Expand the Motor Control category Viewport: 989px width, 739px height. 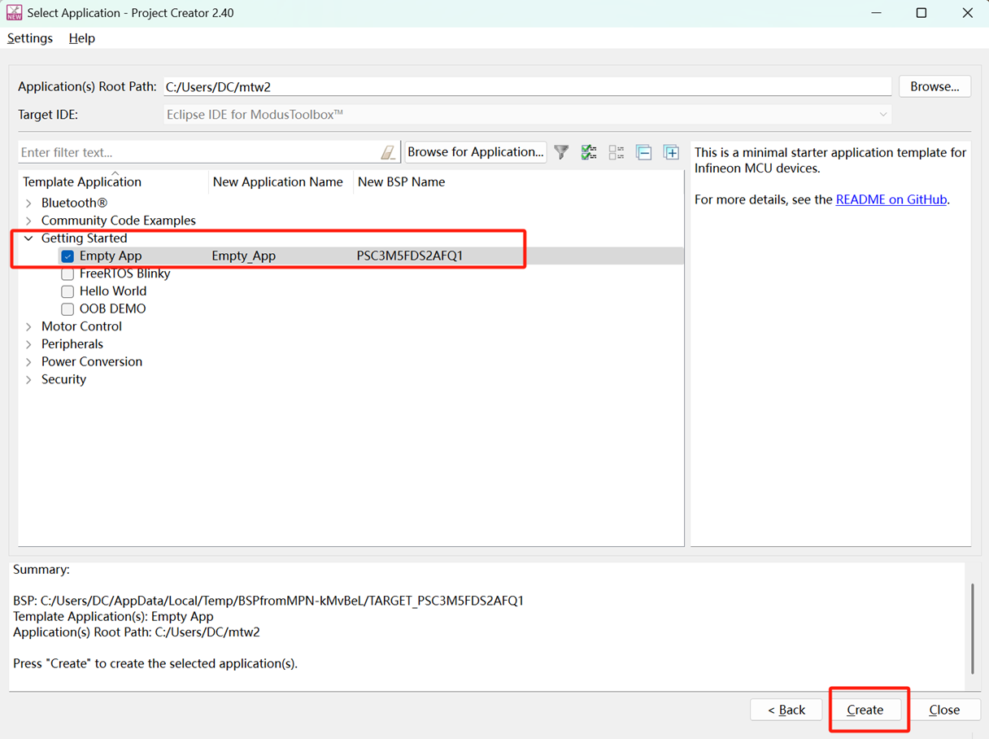29,327
